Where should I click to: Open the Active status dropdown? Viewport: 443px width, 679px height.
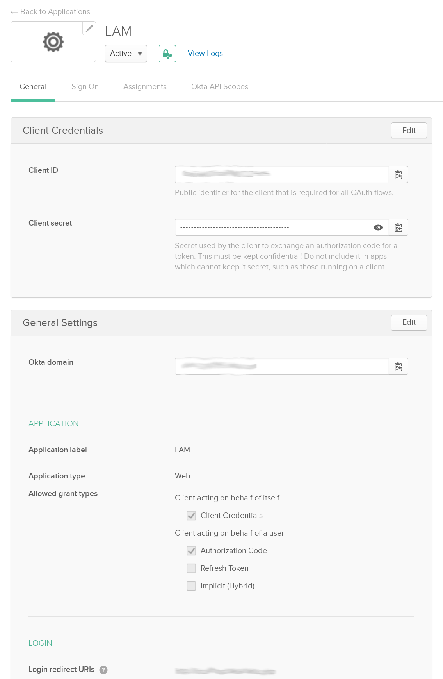126,54
